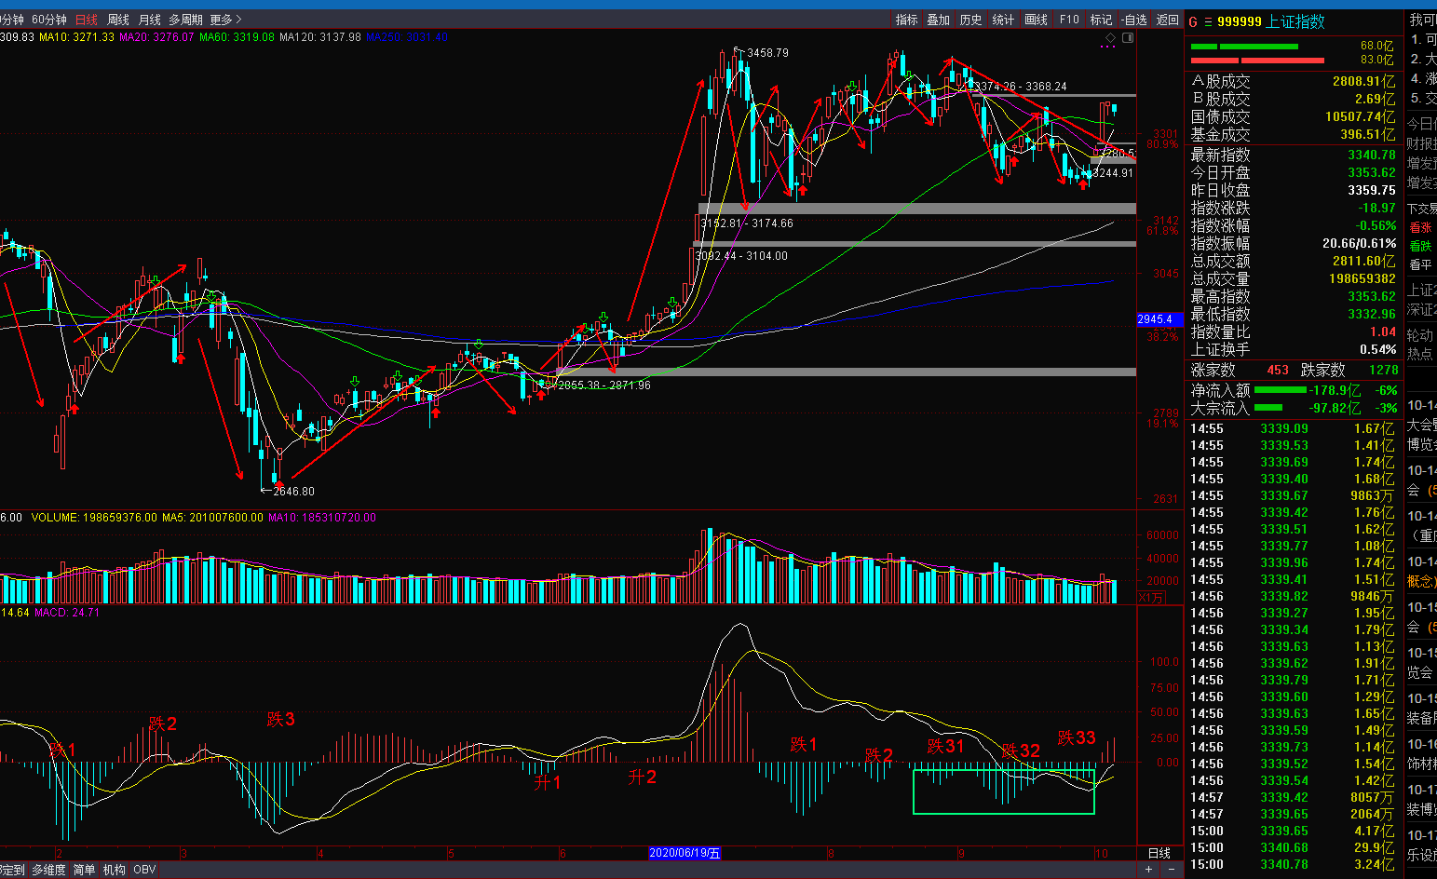1437x879 pixels.
Task: Toggle the side panel layout icon
Action: coord(1128,38)
